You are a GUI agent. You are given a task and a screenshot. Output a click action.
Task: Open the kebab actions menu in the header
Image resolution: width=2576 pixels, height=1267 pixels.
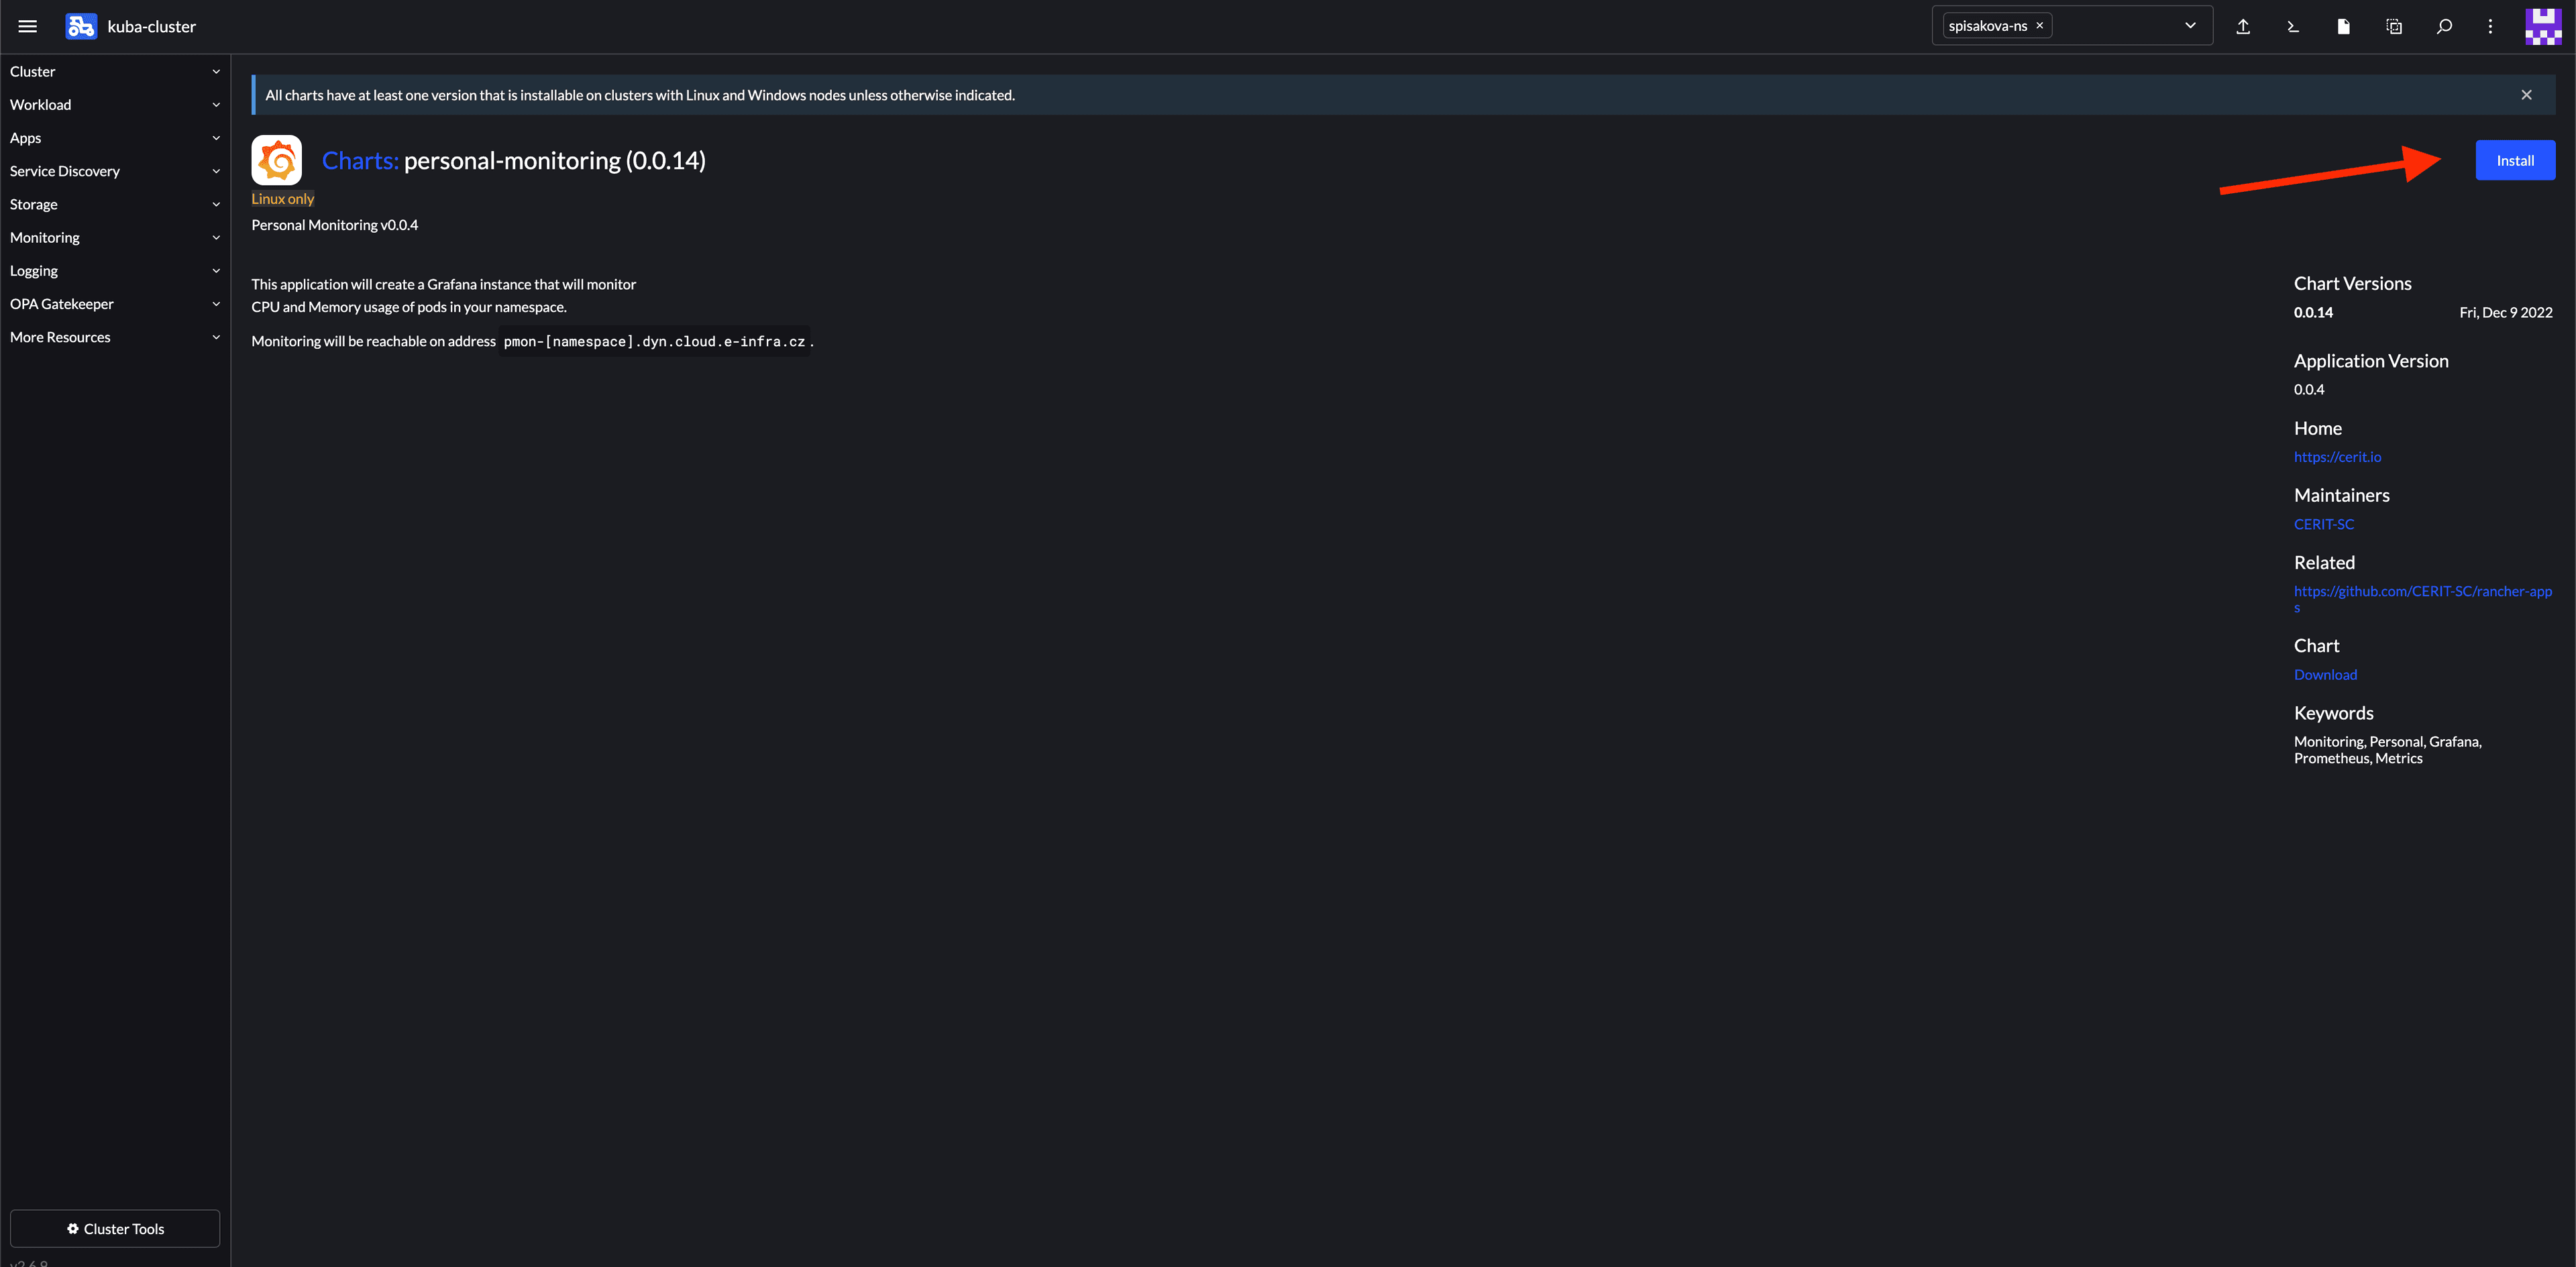[2491, 26]
